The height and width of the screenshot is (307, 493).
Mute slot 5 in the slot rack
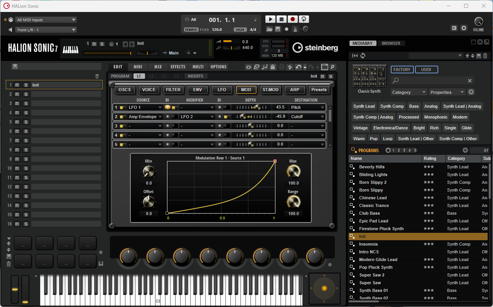(x=17, y=122)
